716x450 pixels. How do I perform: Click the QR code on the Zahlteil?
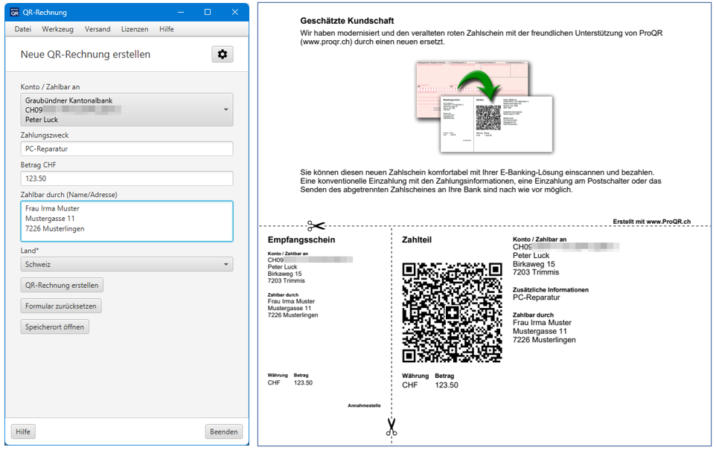452,312
